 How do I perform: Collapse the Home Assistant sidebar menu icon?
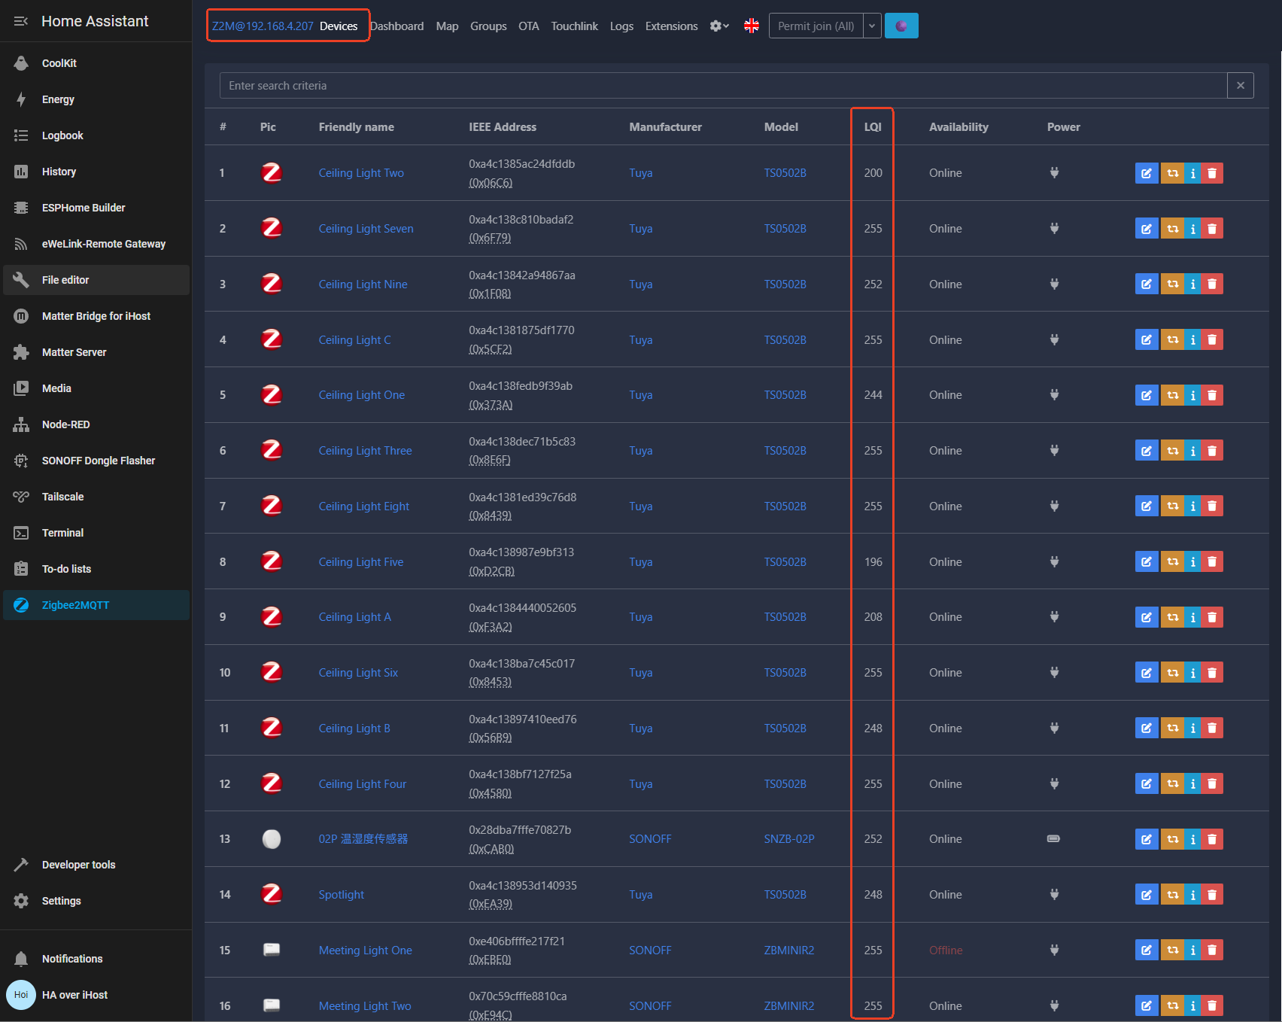21,21
